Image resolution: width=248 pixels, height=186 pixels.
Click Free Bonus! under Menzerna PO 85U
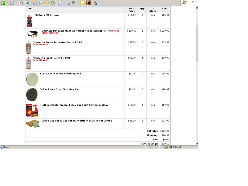(40, 60)
